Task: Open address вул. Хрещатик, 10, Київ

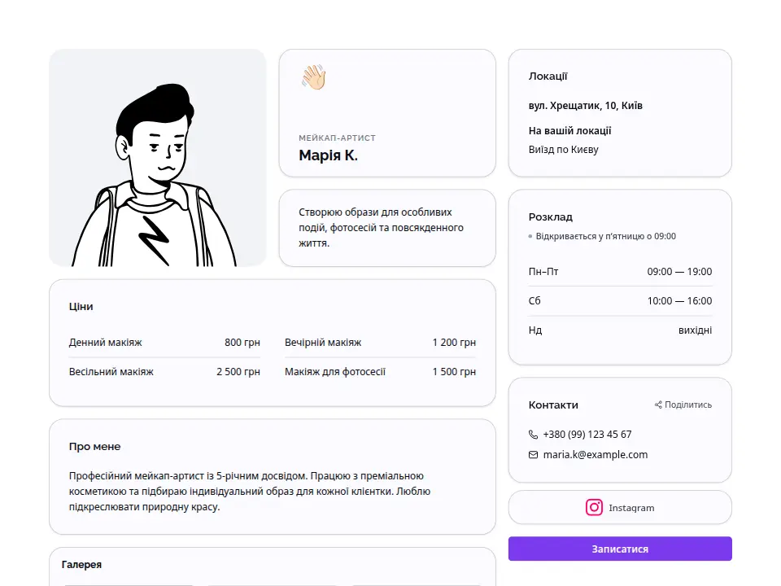Action: coord(585,105)
